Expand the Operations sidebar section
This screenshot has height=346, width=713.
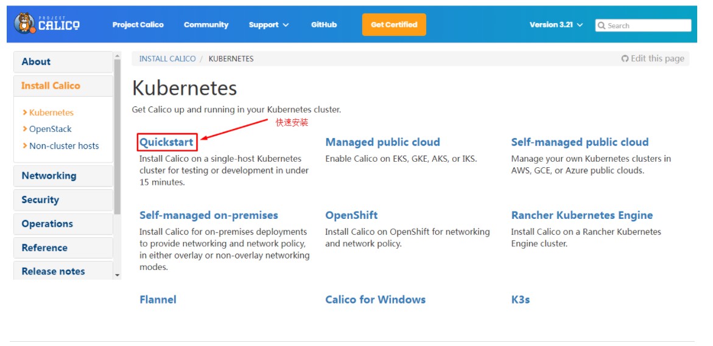(63, 224)
